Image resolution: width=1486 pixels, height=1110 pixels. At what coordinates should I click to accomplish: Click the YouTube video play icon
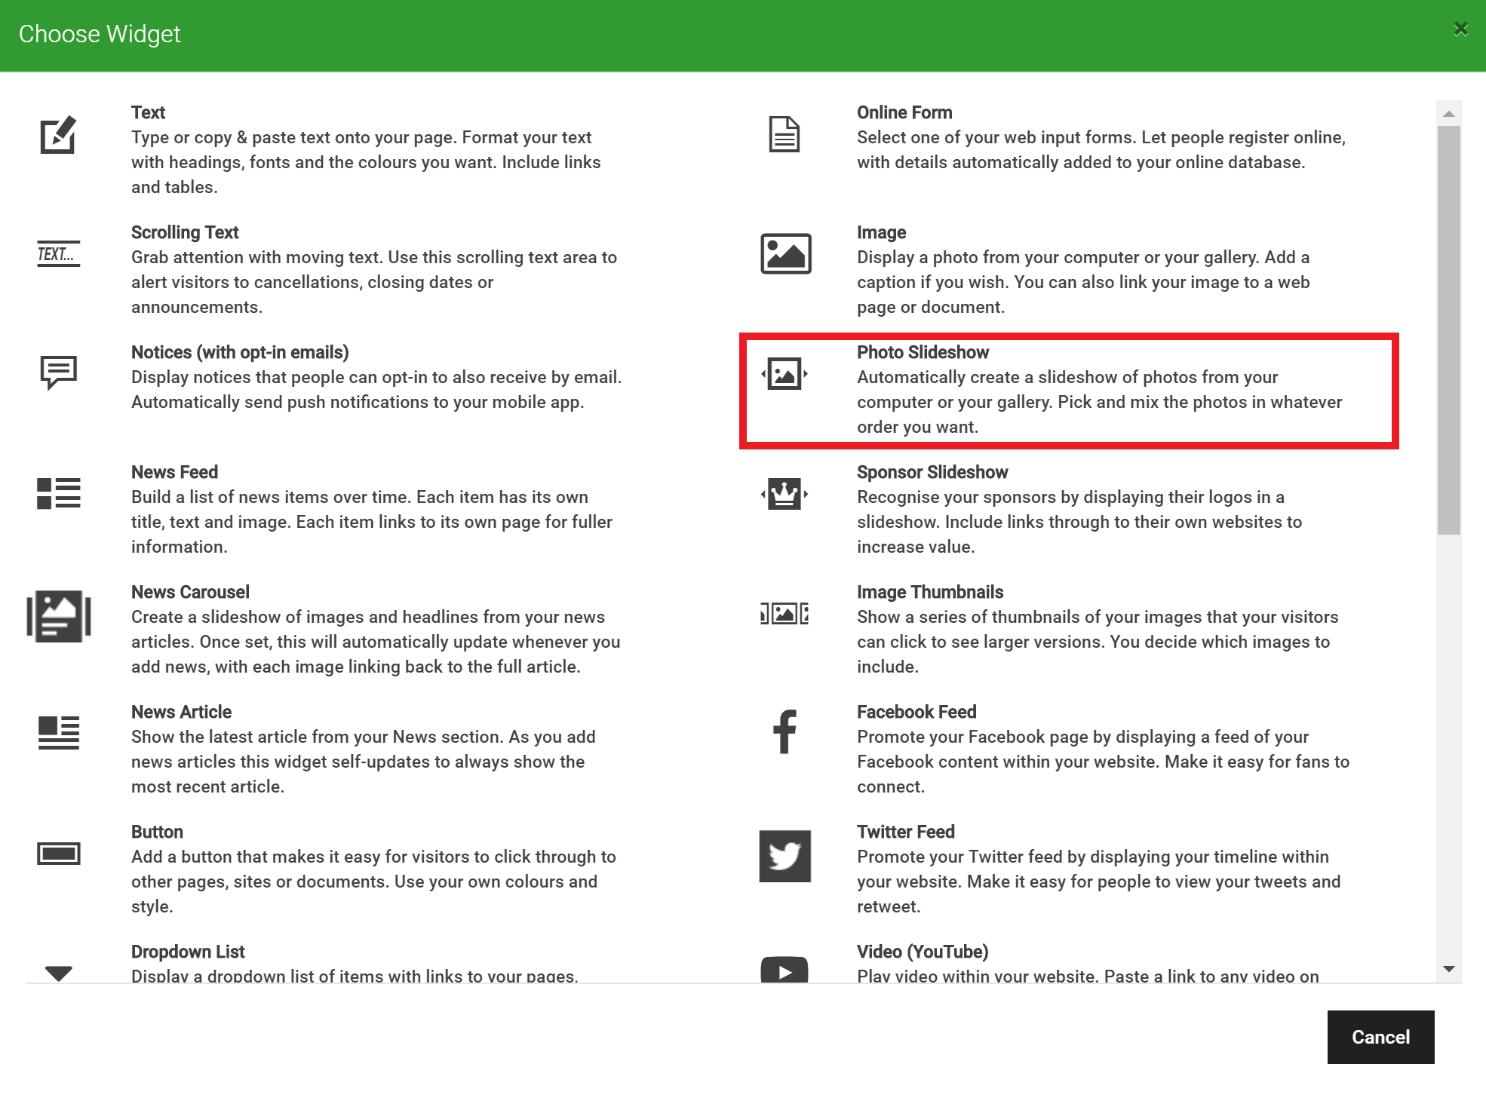784,970
